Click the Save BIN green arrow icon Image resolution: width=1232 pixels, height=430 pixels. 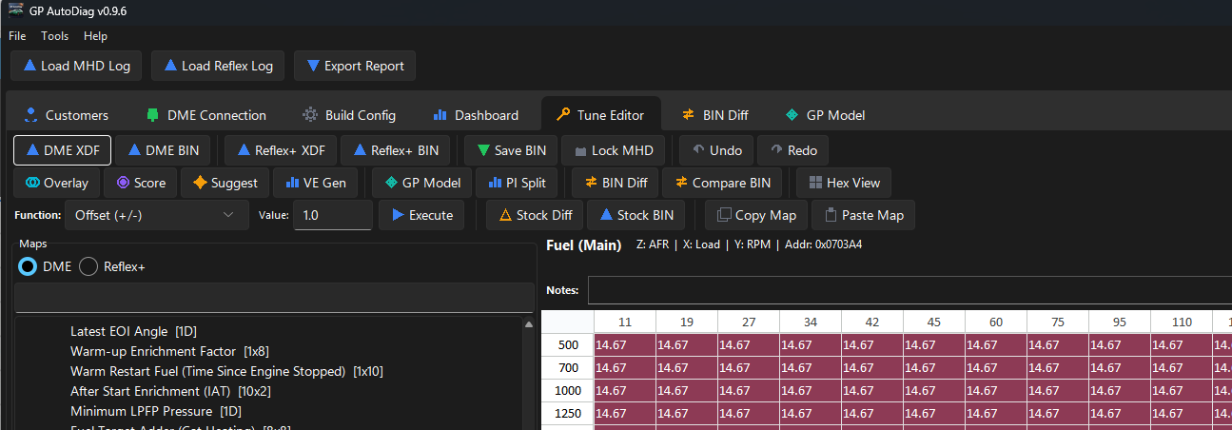483,150
